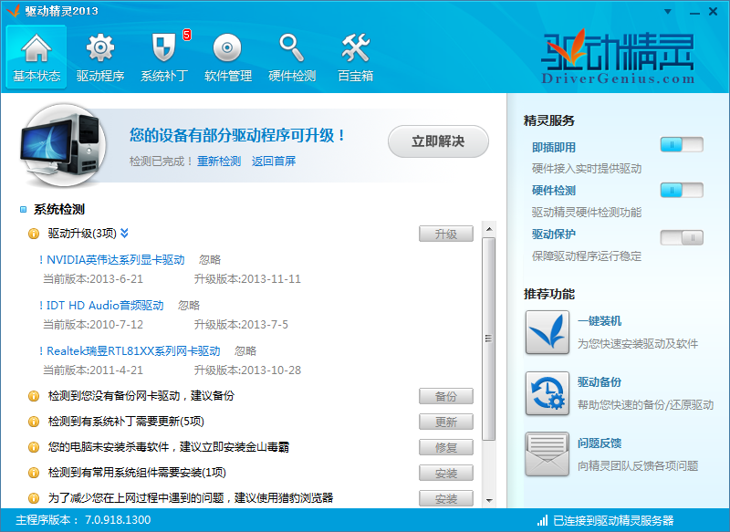Click the 主程序版本 7.0.918.1300 text
730x532 pixels.
pyautogui.click(x=83, y=520)
